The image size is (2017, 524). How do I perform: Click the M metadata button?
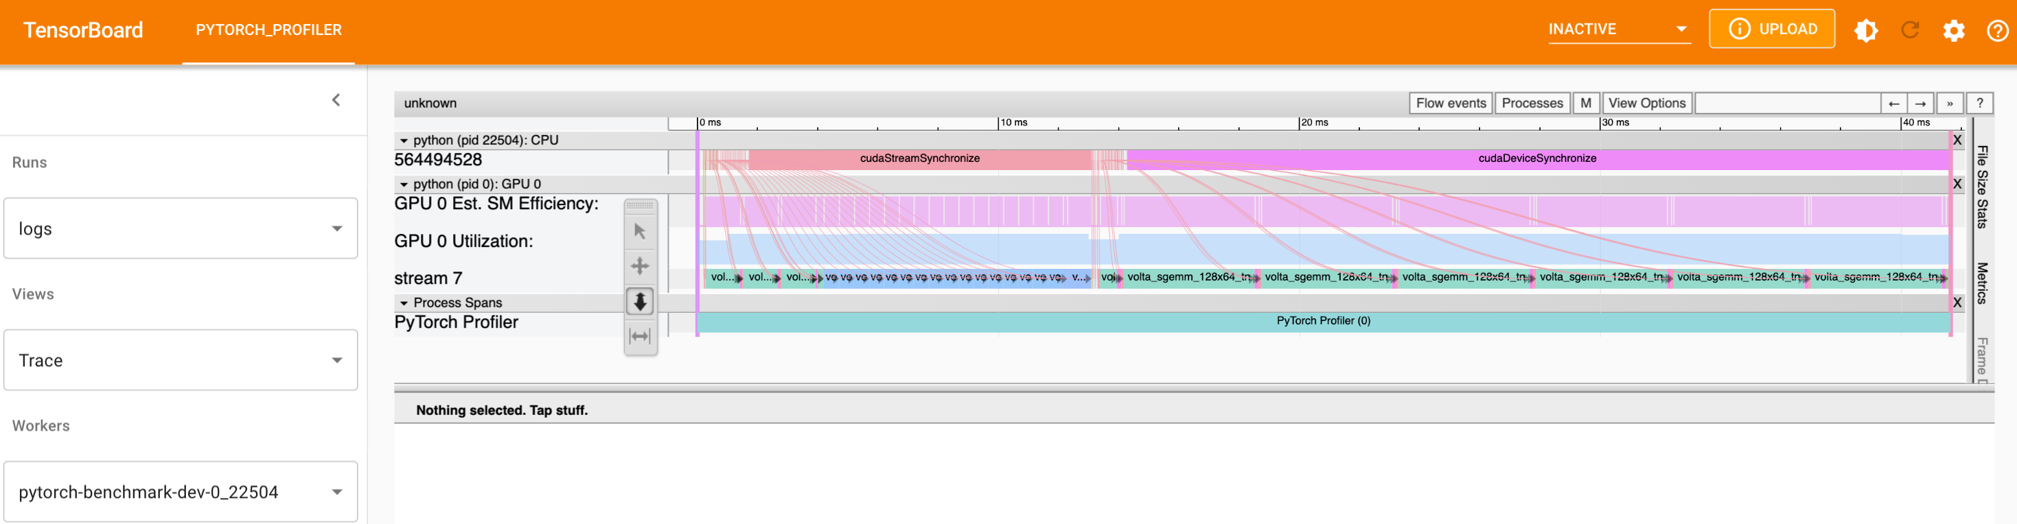1586,104
